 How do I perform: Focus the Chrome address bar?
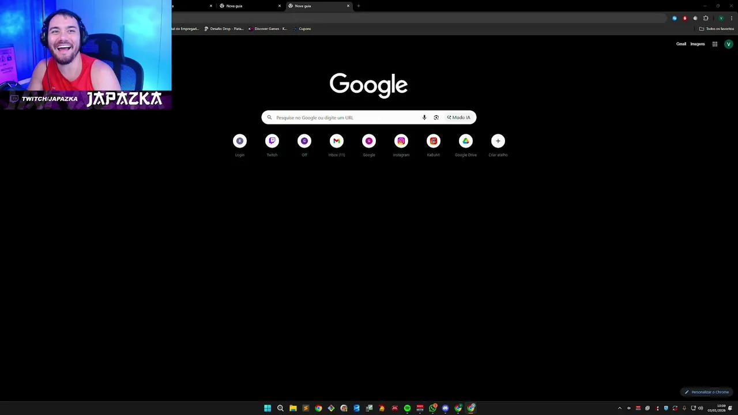coord(420,18)
